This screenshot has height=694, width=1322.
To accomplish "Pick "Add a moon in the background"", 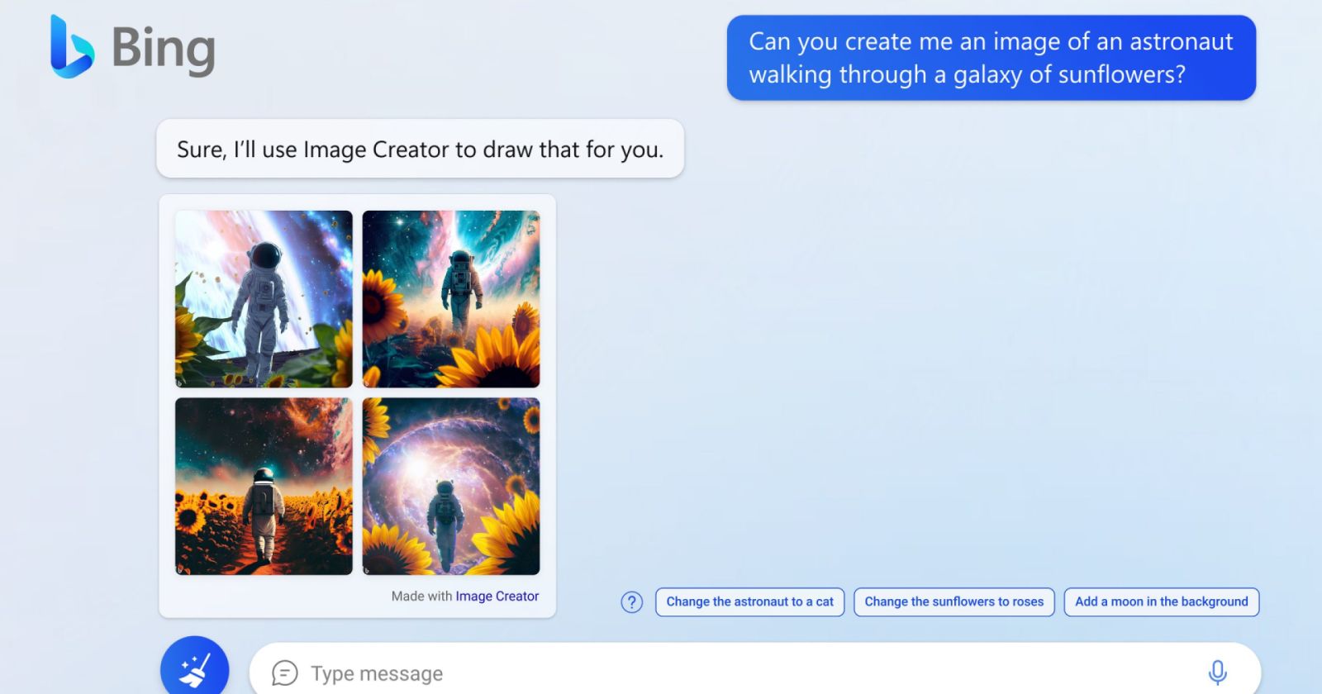I will coord(1161,602).
